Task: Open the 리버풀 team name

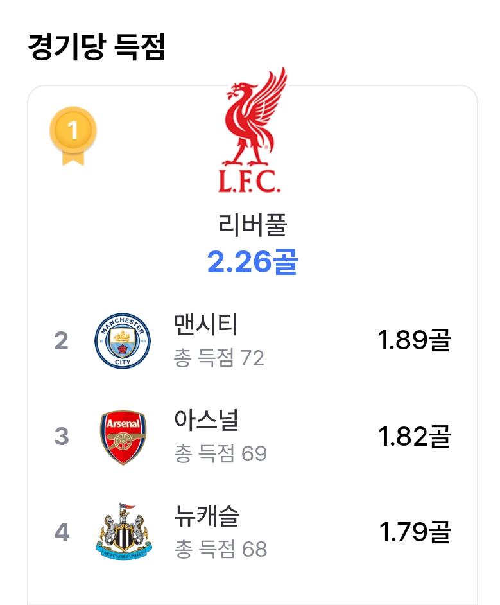Action: pyautogui.click(x=252, y=224)
